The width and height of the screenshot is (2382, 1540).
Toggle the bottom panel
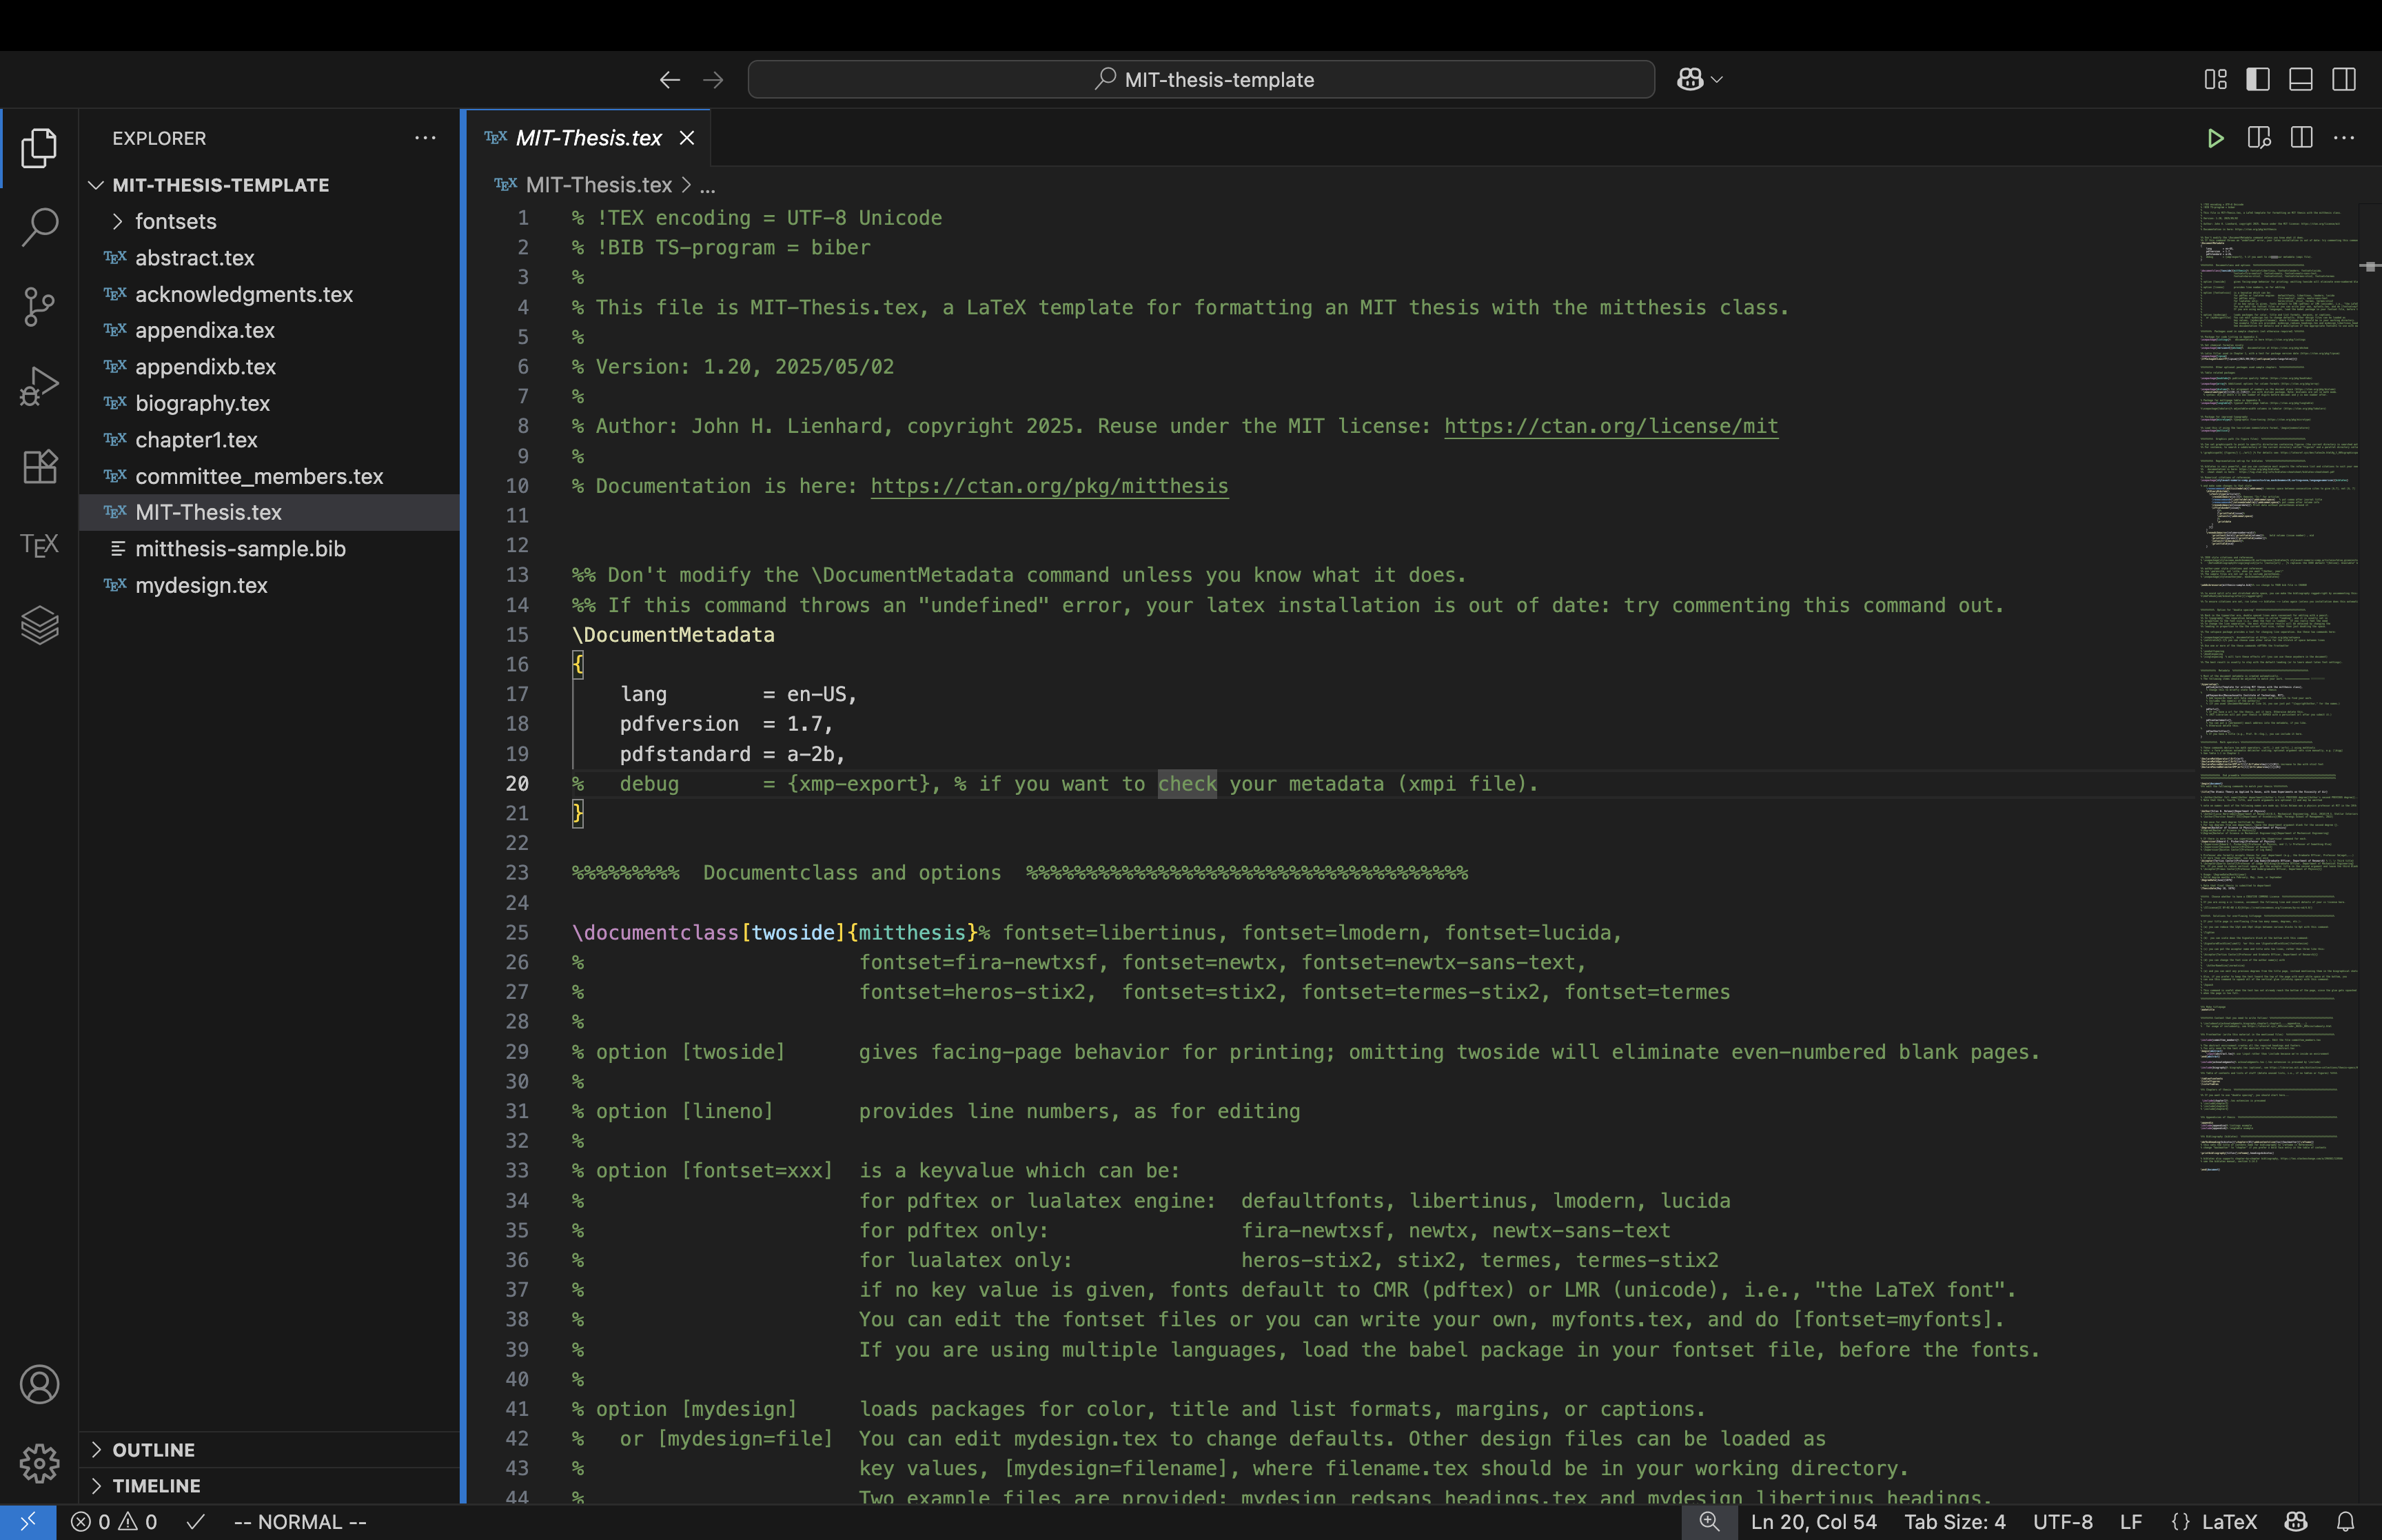(x=2301, y=79)
